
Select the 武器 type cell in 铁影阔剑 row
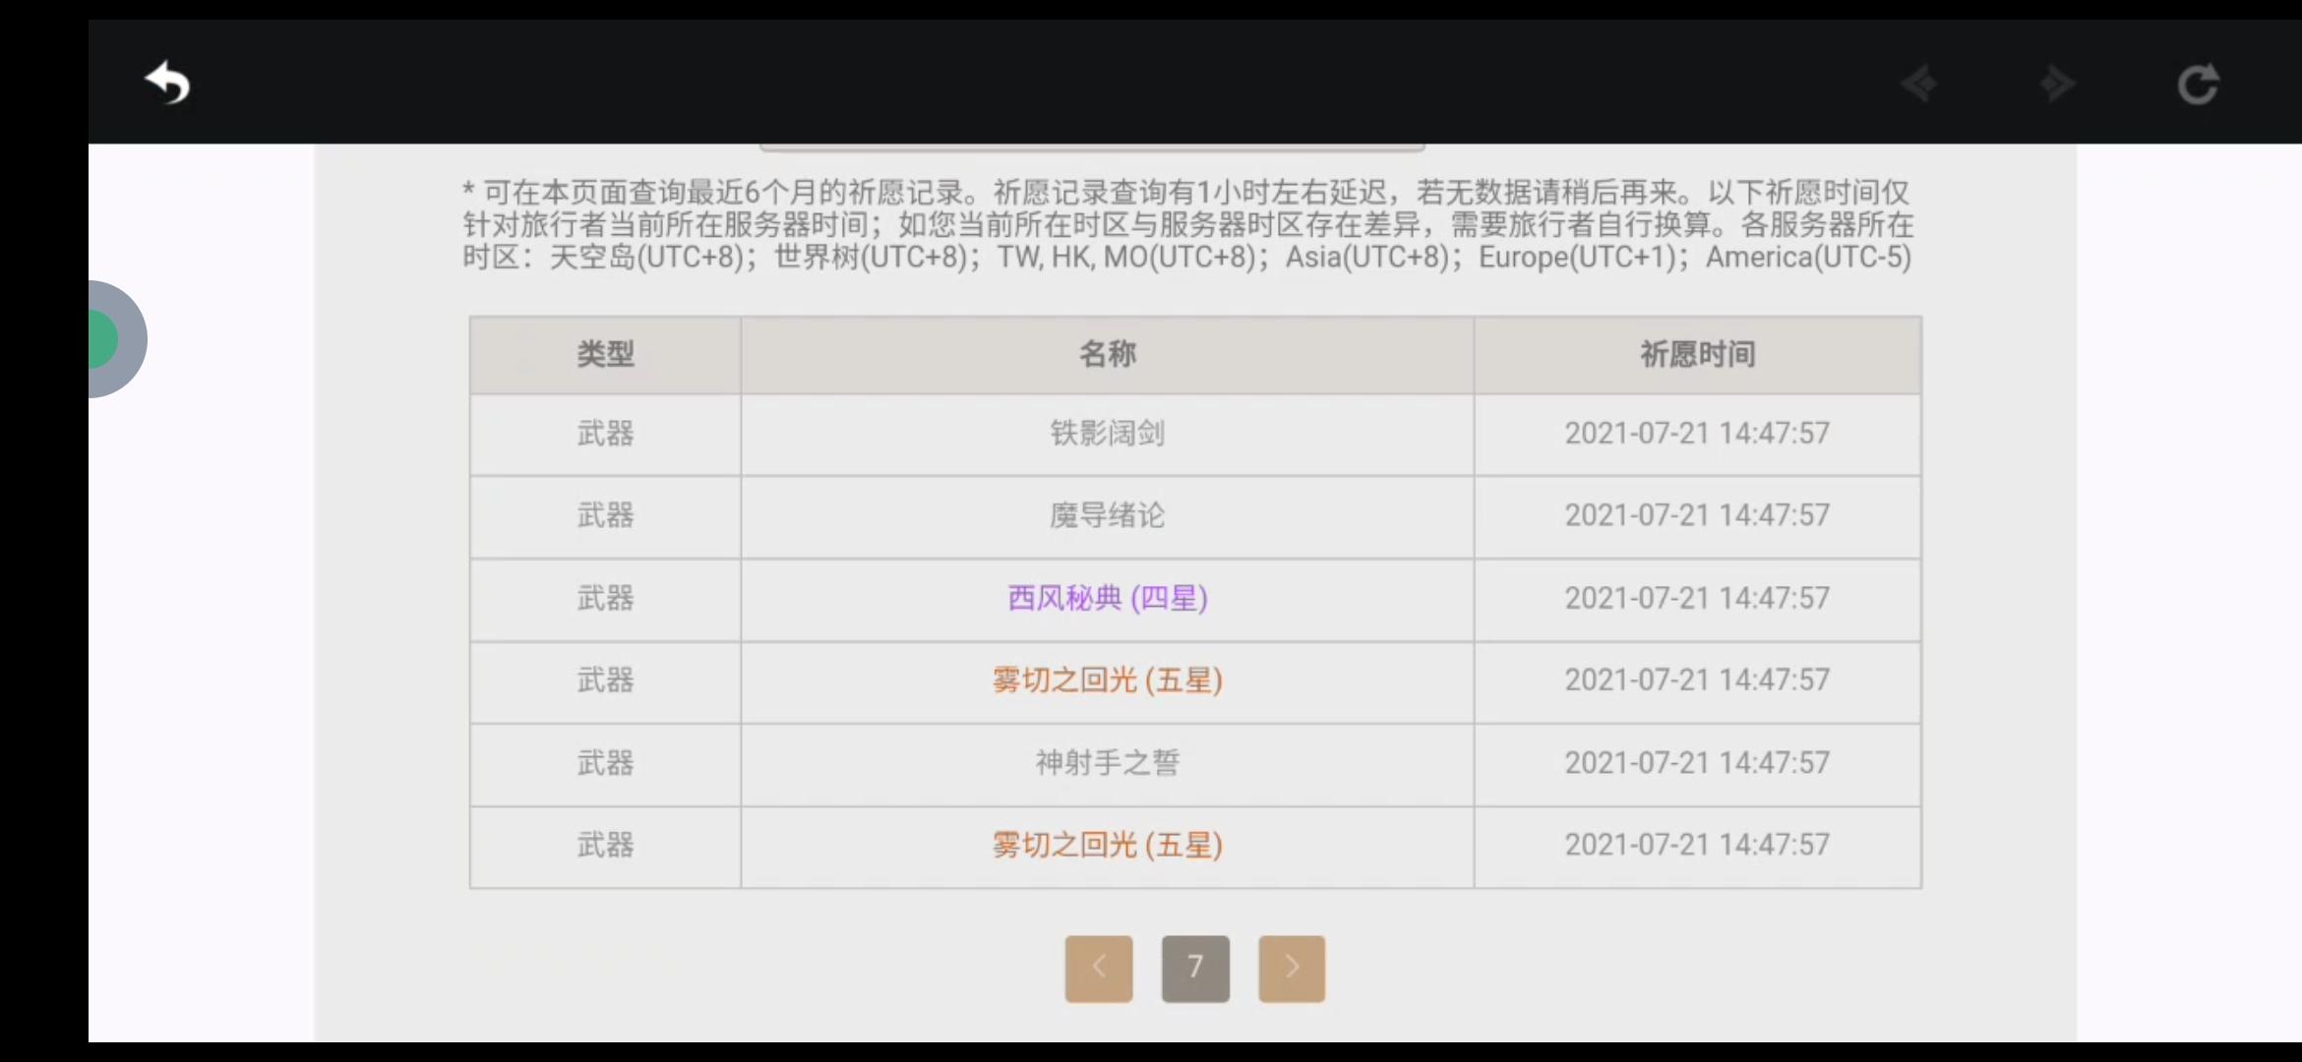pyautogui.click(x=606, y=434)
